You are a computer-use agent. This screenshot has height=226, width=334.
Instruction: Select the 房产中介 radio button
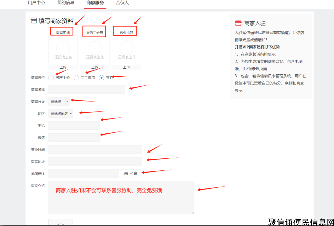click(51, 78)
